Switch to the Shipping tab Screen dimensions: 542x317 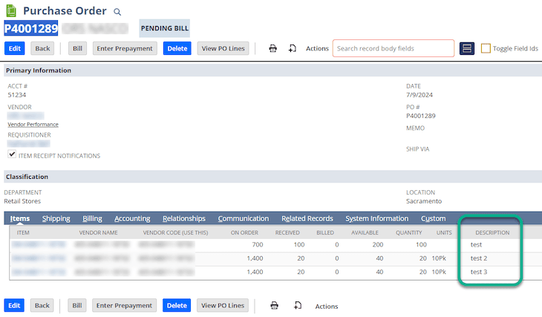(x=56, y=218)
